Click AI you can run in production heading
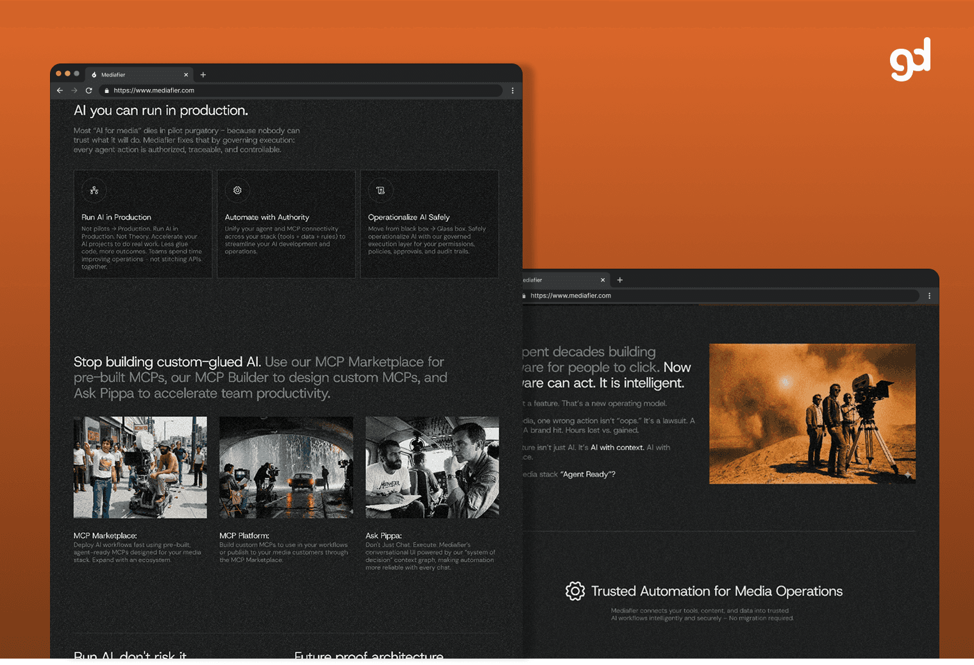The width and height of the screenshot is (974, 665). [x=161, y=110]
